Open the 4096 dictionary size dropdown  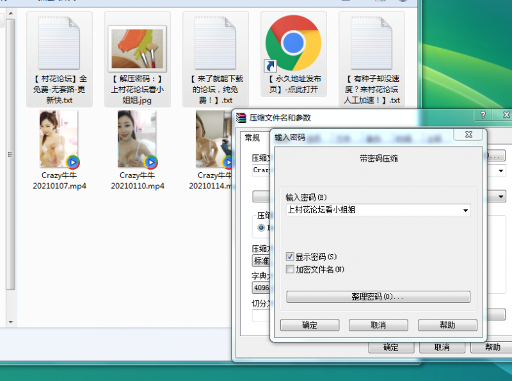point(260,288)
